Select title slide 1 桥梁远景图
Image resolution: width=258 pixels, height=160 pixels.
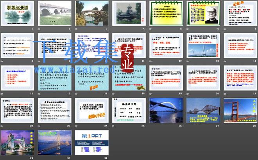pos(18,13)
